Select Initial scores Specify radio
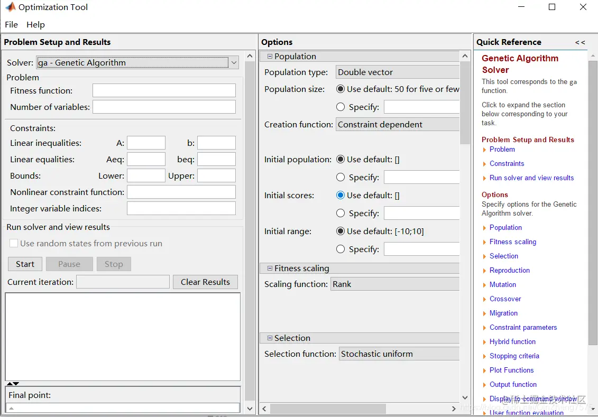The width and height of the screenshot is (598, 417). pos(340,213)
